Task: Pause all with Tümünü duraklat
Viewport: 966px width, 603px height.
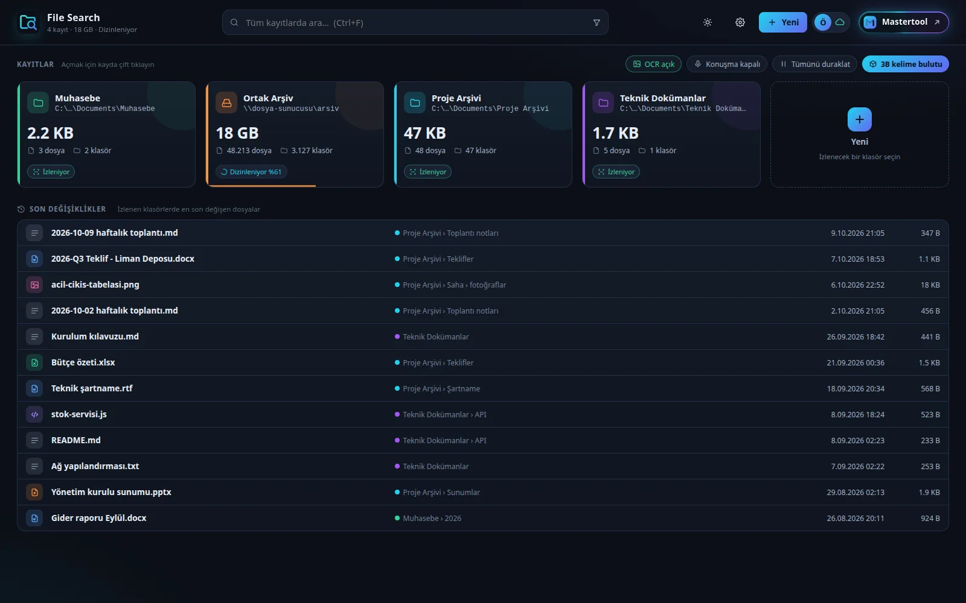Action: click(x=814, y=64)
